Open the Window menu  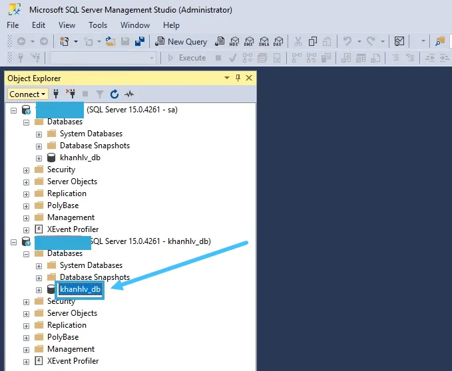(135, 25)
